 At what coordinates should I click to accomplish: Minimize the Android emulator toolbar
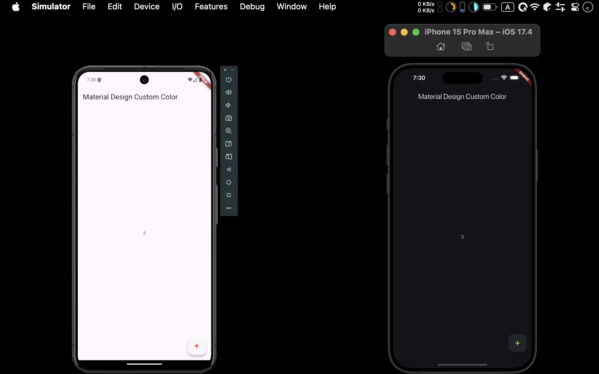233,70
